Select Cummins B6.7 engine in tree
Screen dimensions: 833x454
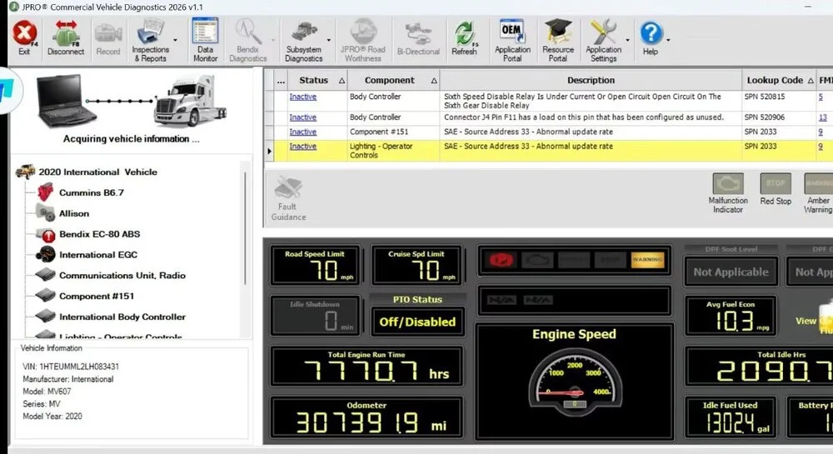coord(92,192)
